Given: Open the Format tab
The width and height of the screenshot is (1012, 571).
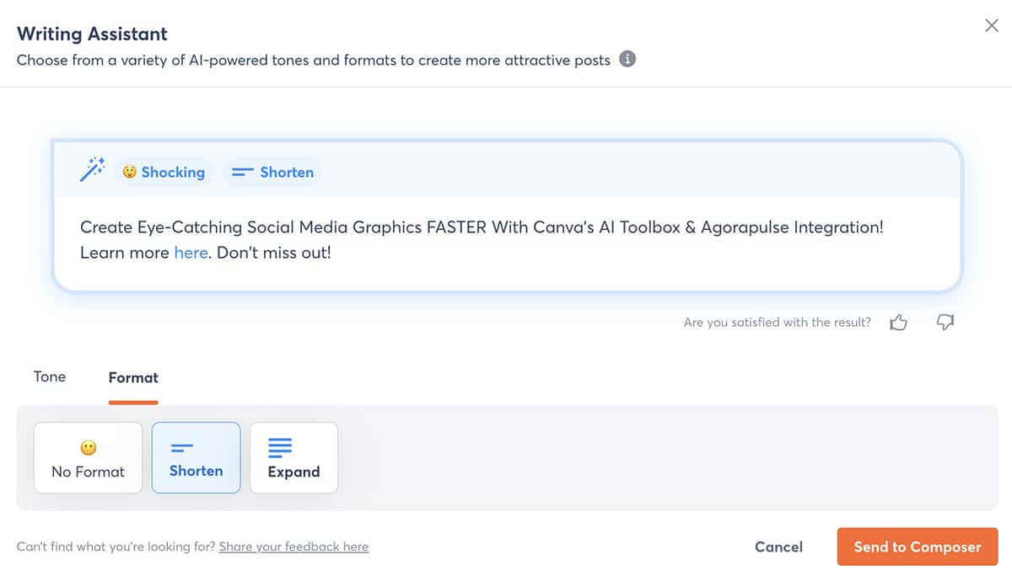Looking at the screenshot, I should click(133, 378).
